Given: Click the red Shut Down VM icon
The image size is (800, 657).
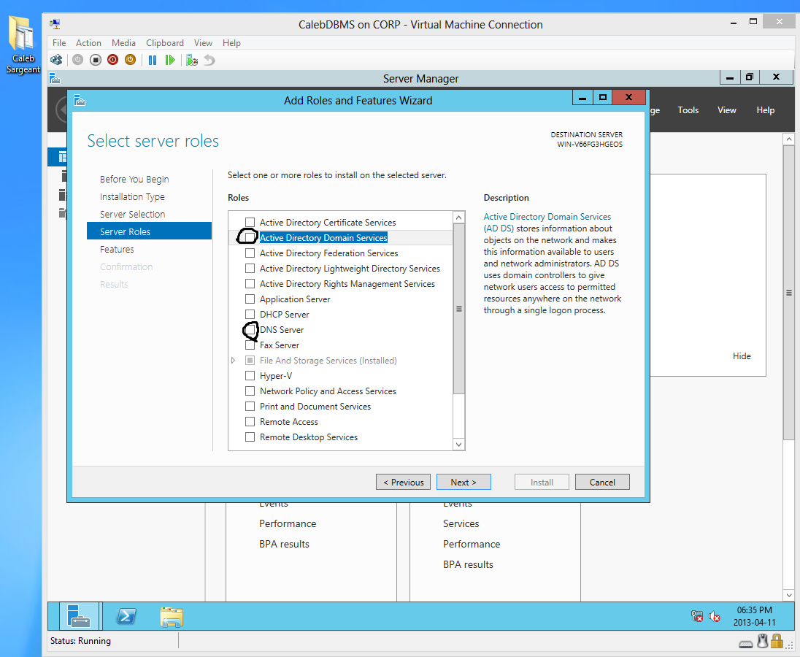Looking at the screenshot, I should [112, 60].
